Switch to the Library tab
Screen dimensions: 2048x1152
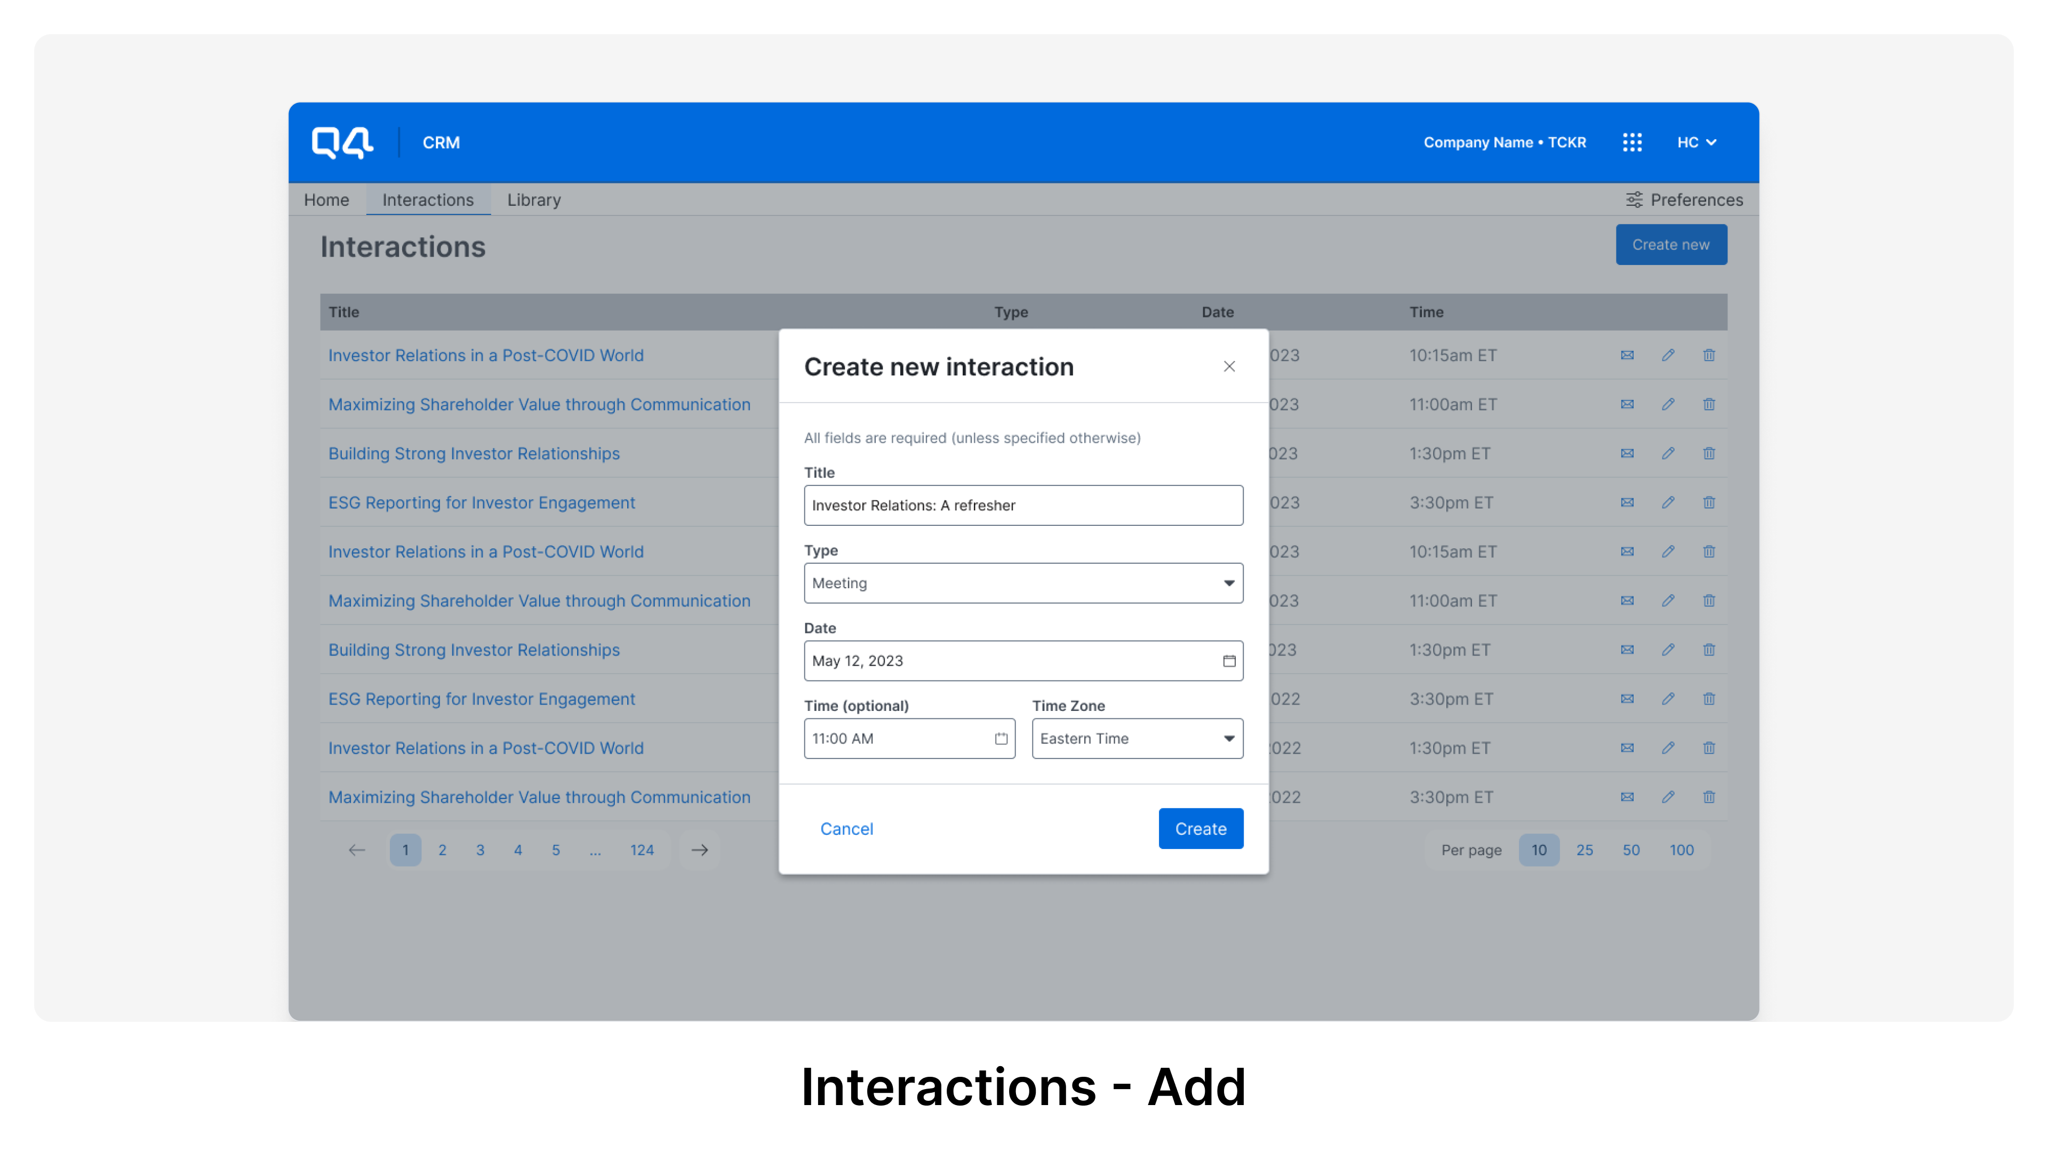[x=533, y=199]
